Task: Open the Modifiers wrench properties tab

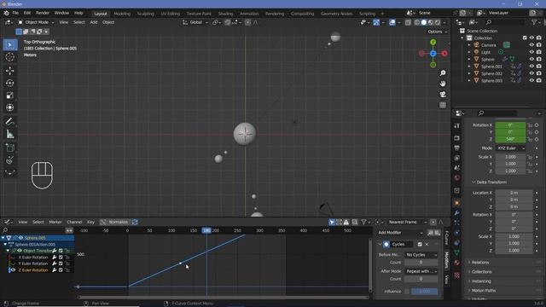Action: pyautogui.click(x=457, y=212)
